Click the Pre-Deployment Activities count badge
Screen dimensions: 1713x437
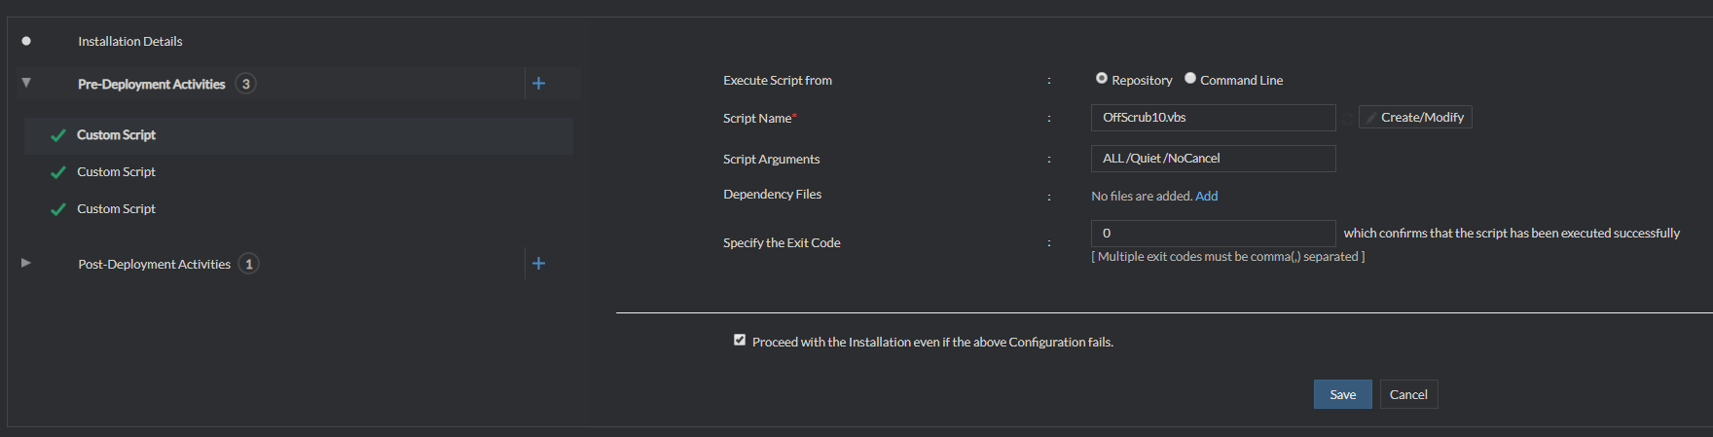coord(246,84)
